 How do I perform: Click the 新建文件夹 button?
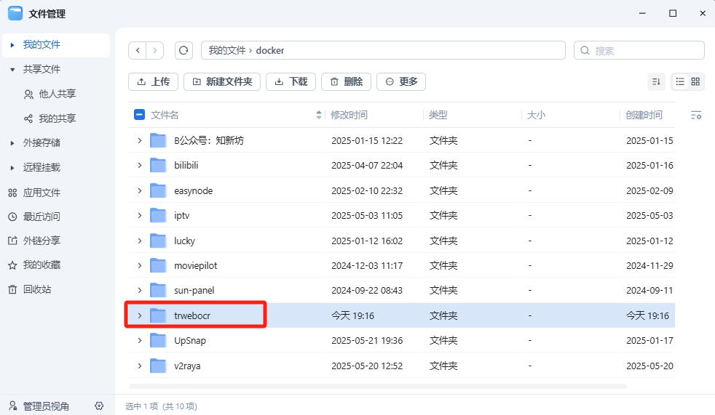coord(222,81)
